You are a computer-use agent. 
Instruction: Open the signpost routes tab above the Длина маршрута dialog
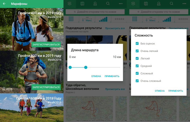tap(70, 4)
